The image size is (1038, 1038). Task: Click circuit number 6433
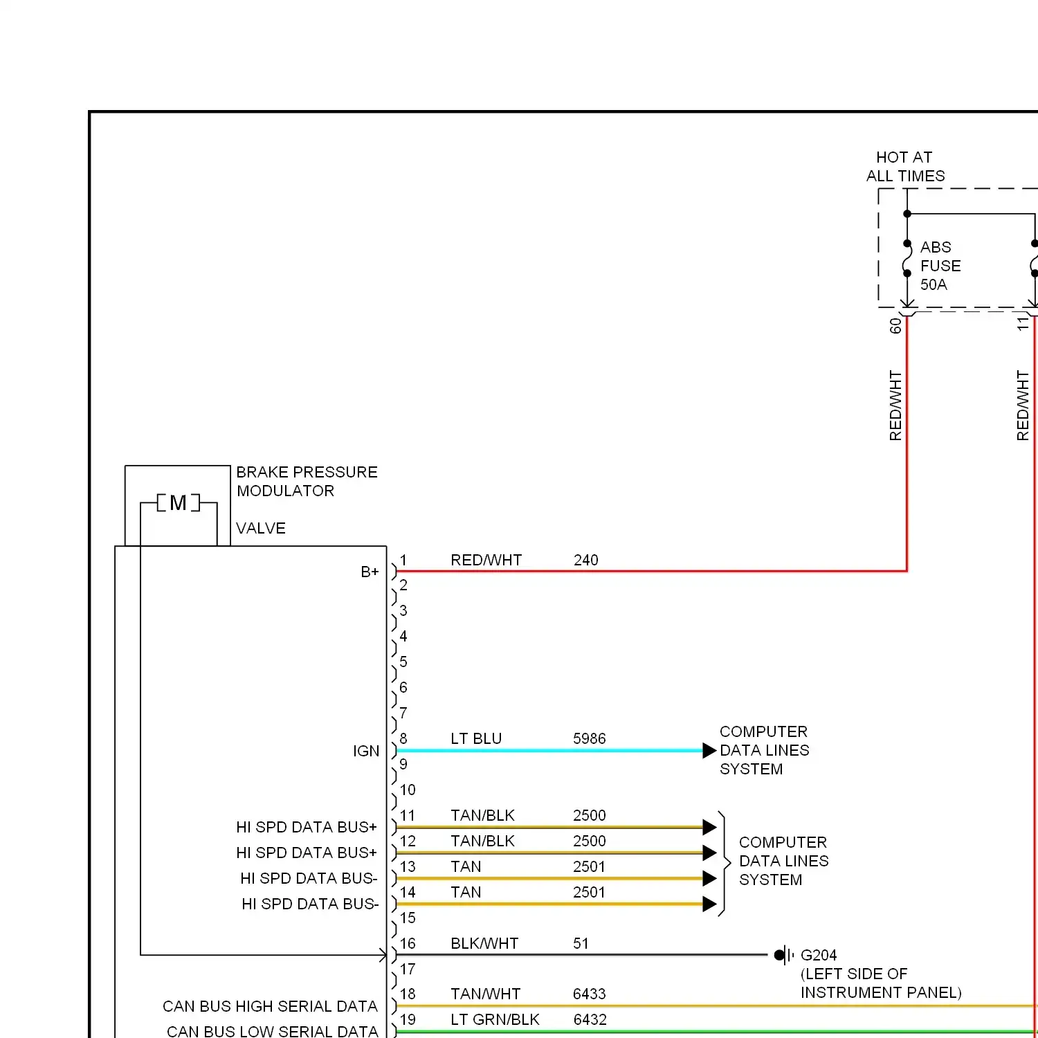point(589,994)
